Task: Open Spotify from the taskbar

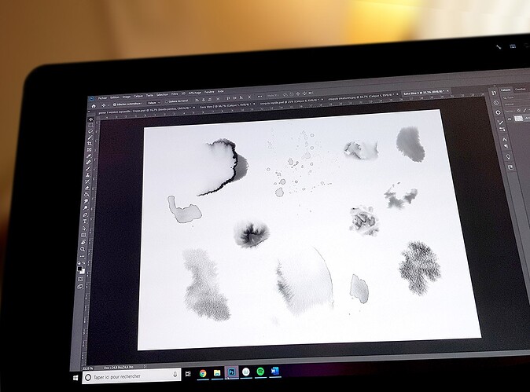Action: [x=260, y=372]
